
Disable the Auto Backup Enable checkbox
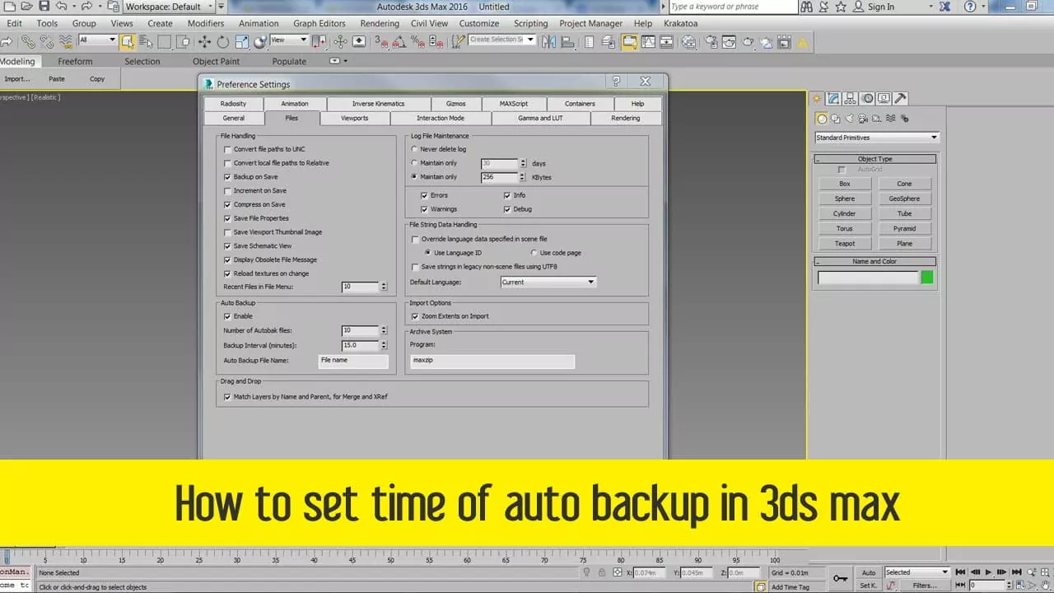[x=227, y=316]
